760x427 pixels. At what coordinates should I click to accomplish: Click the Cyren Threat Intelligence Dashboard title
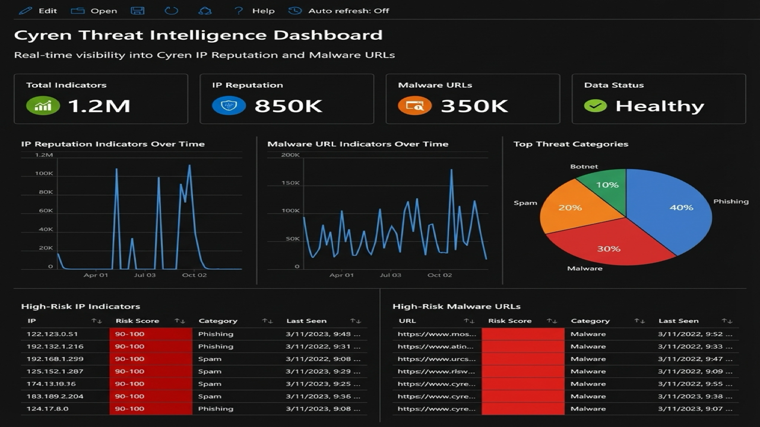click(198, 36)
